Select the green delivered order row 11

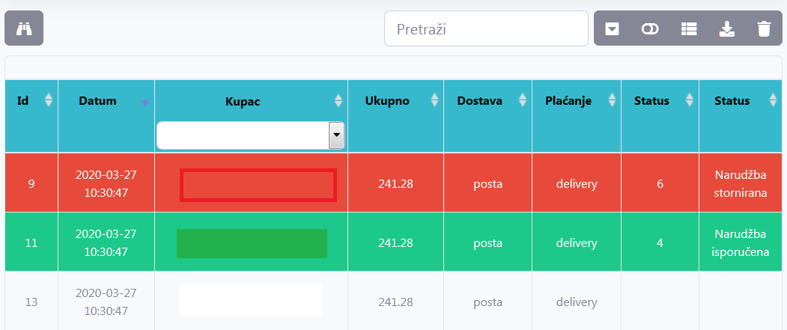[31, 242]
